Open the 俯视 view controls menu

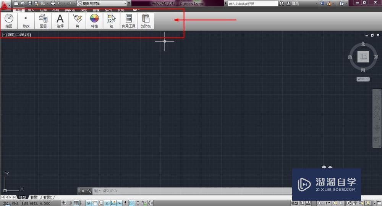click(11, 35)
